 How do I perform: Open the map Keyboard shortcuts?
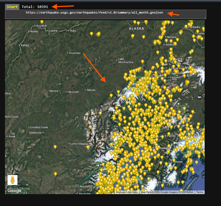[x=127, y=192]
